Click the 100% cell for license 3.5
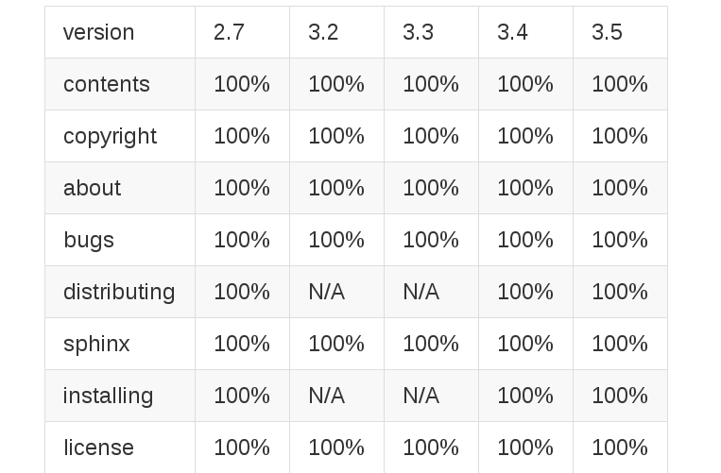 [620, 448]
